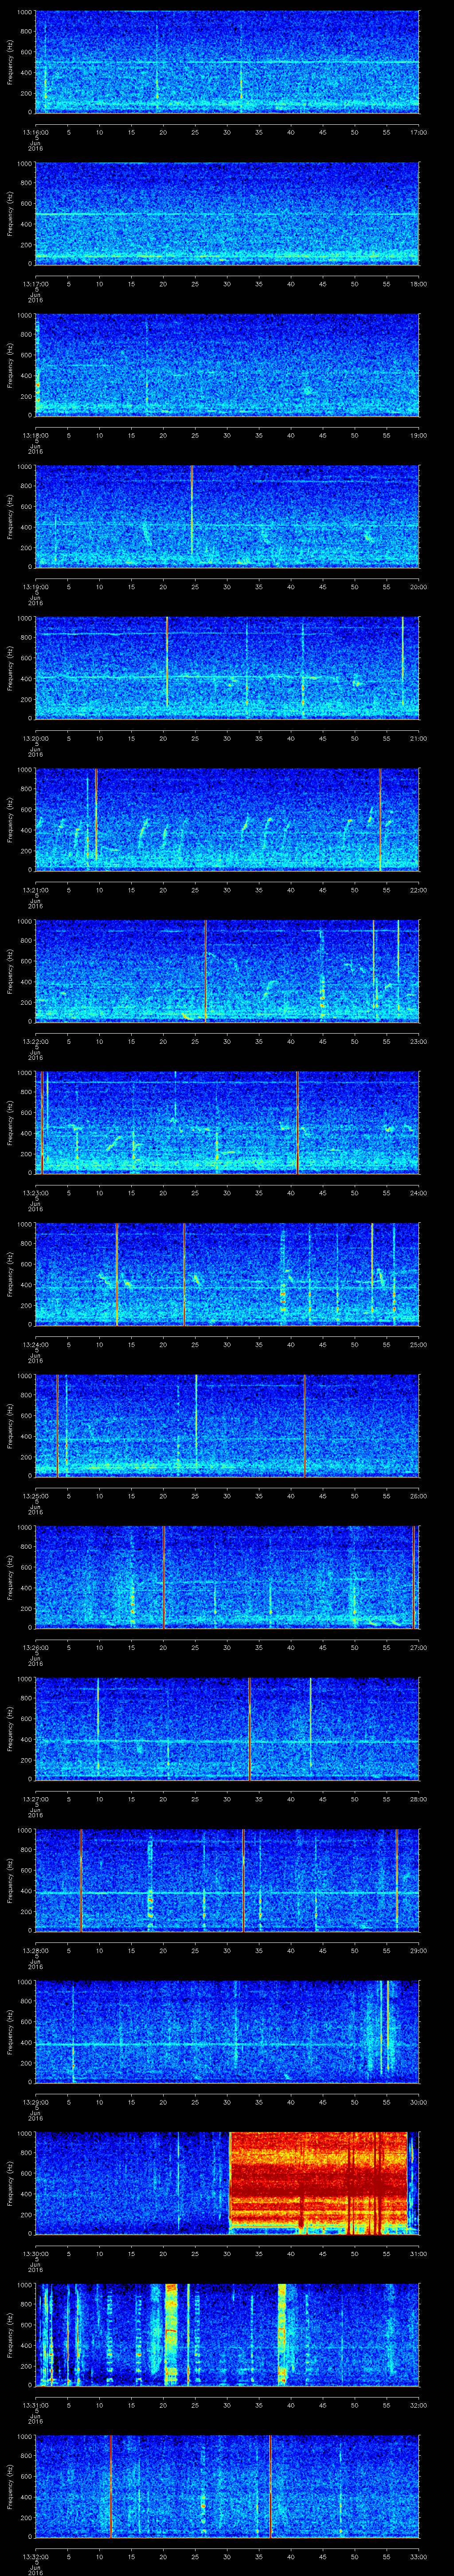The height and width of the screenshot is (2576, 454).
Task: Click the 13:18:00 start time label
Action: pos(35,435)
